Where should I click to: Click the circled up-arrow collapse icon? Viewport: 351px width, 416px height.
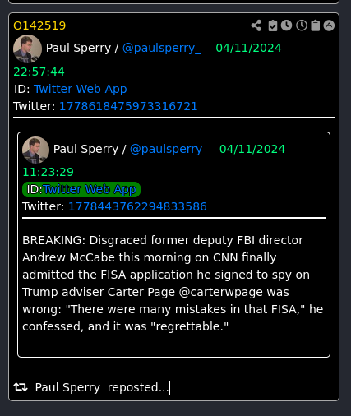pyautogui.click(x=329, y=25)
